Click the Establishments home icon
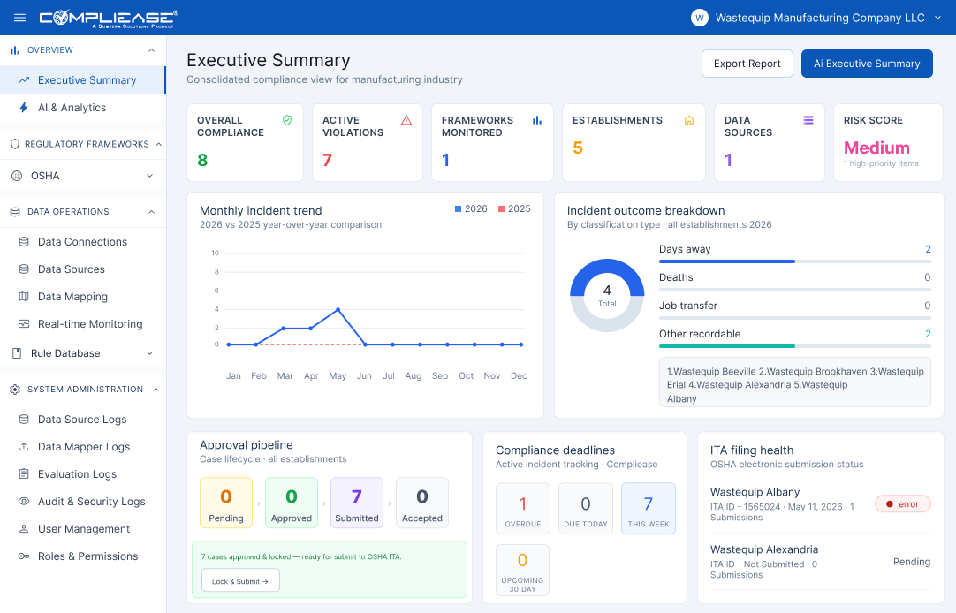Image resolution: width=956 pixels, height=613 pixels. (x=689, y=120)
